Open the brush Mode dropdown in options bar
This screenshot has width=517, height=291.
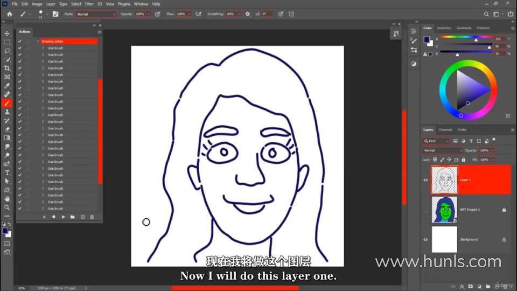click(96, 14)
